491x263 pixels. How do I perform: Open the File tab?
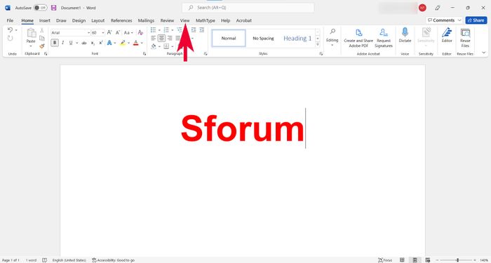pos(10,20)
